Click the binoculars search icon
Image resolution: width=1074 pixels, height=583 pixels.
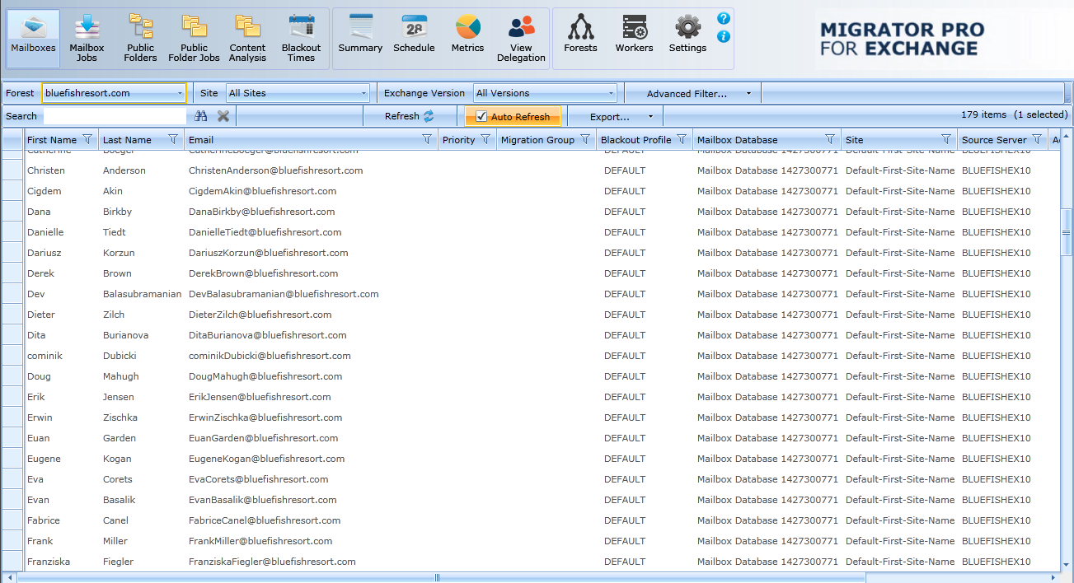click(201, 116)
